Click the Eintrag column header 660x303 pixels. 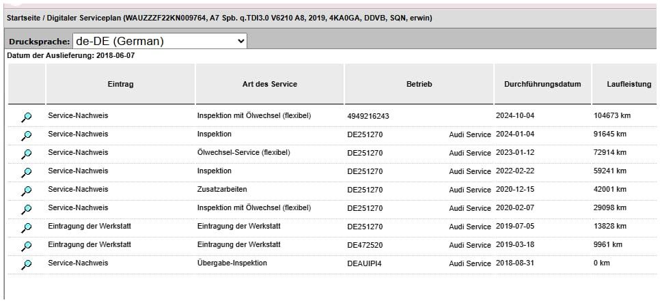tap(120, 85)
